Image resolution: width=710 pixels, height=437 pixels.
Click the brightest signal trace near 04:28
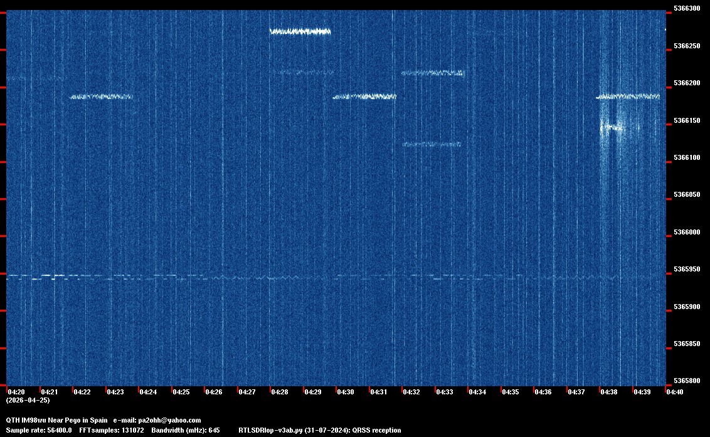click(300, 31)
